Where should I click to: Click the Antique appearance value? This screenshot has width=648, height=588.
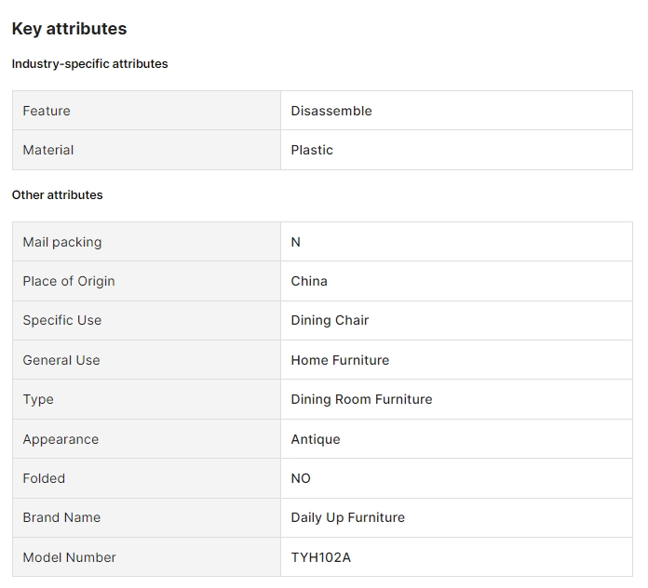click(x=316, y=439)
